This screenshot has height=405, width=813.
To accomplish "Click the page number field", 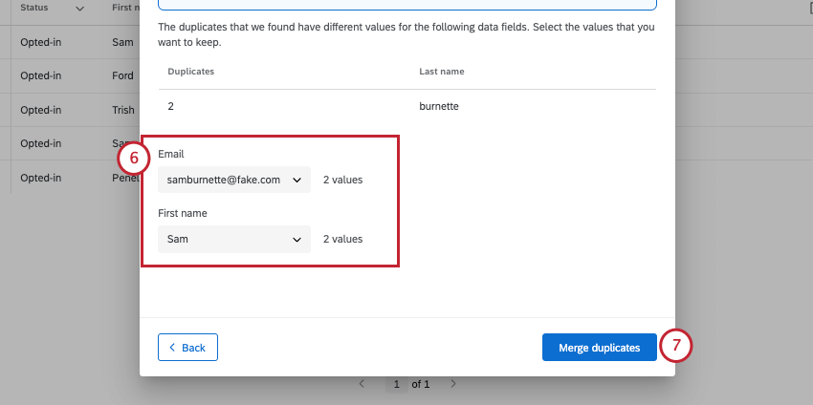I will [x=395, y=384].
